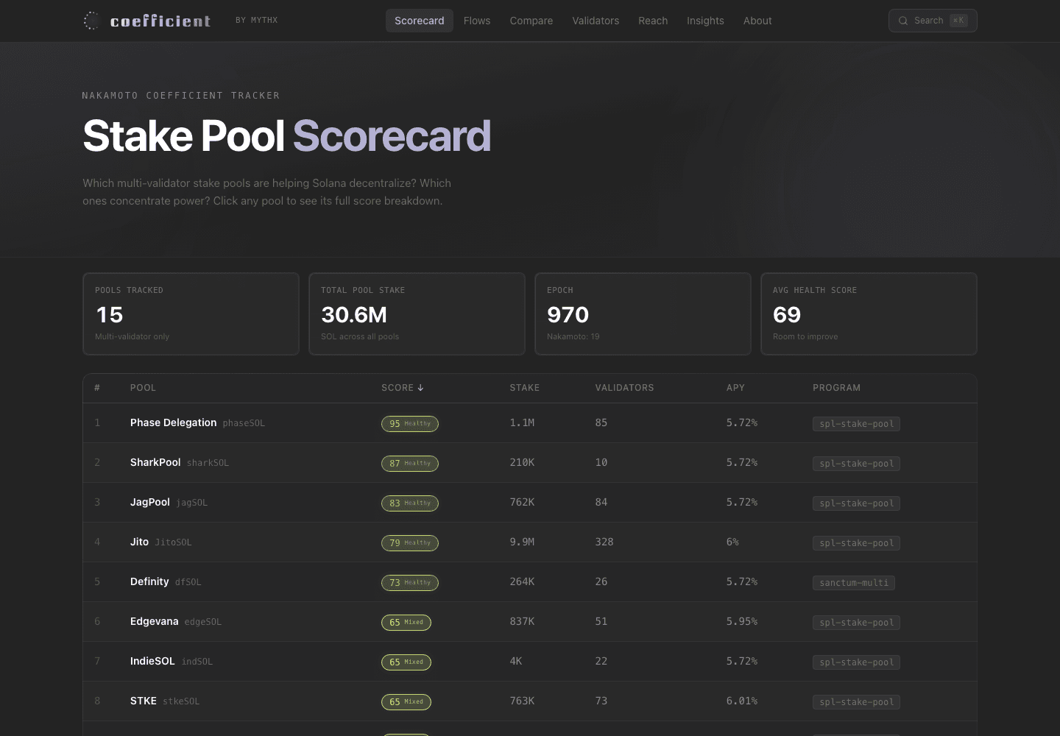The height and width of the screenshot is (736, 1060).
Task: Open the Phase Delegation pool row
Action: tap(530, 423)
